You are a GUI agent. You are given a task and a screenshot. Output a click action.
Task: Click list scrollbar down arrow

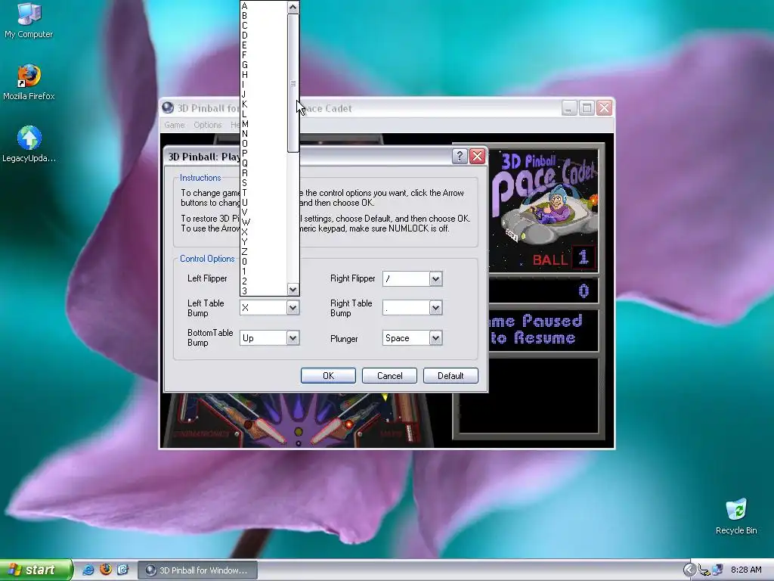(293, 290)
